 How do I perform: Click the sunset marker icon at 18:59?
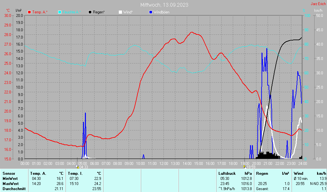[x=244, y=166]
